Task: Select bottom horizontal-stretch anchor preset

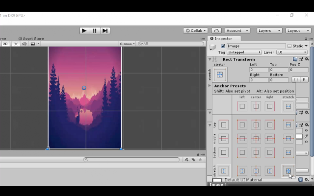Action: pos(288,152)
